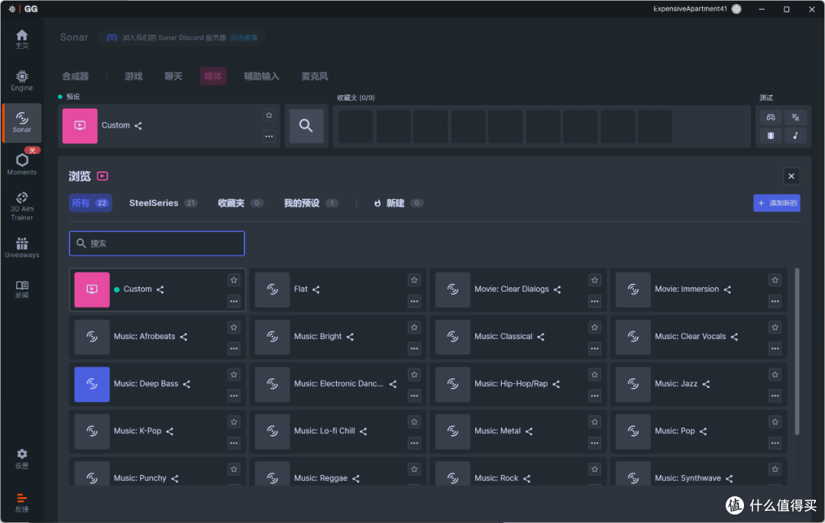Click the 搜索 preset search field

point(157,244)
